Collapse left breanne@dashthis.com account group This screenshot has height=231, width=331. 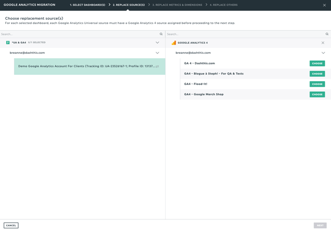click(157, 53)
